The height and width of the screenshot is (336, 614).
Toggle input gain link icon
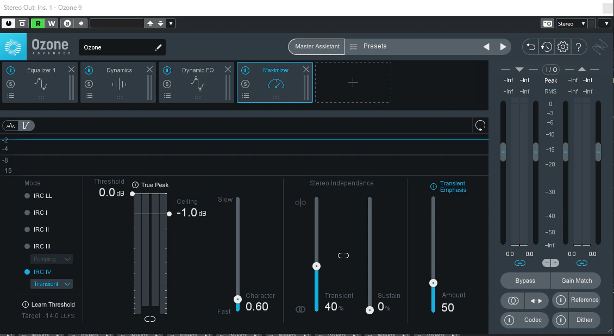[x=520, y=263]
